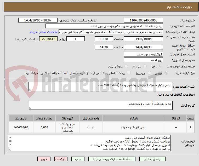Click the پاسخ به نیاز button
Screen dimensions: 199x166
click(152, 159)
